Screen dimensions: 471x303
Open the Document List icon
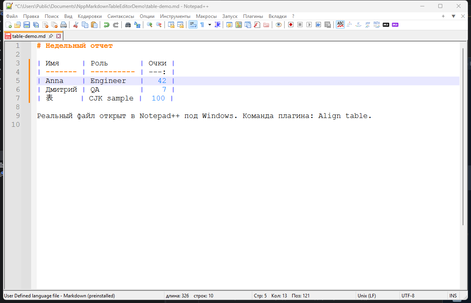(x=248, y=25)
